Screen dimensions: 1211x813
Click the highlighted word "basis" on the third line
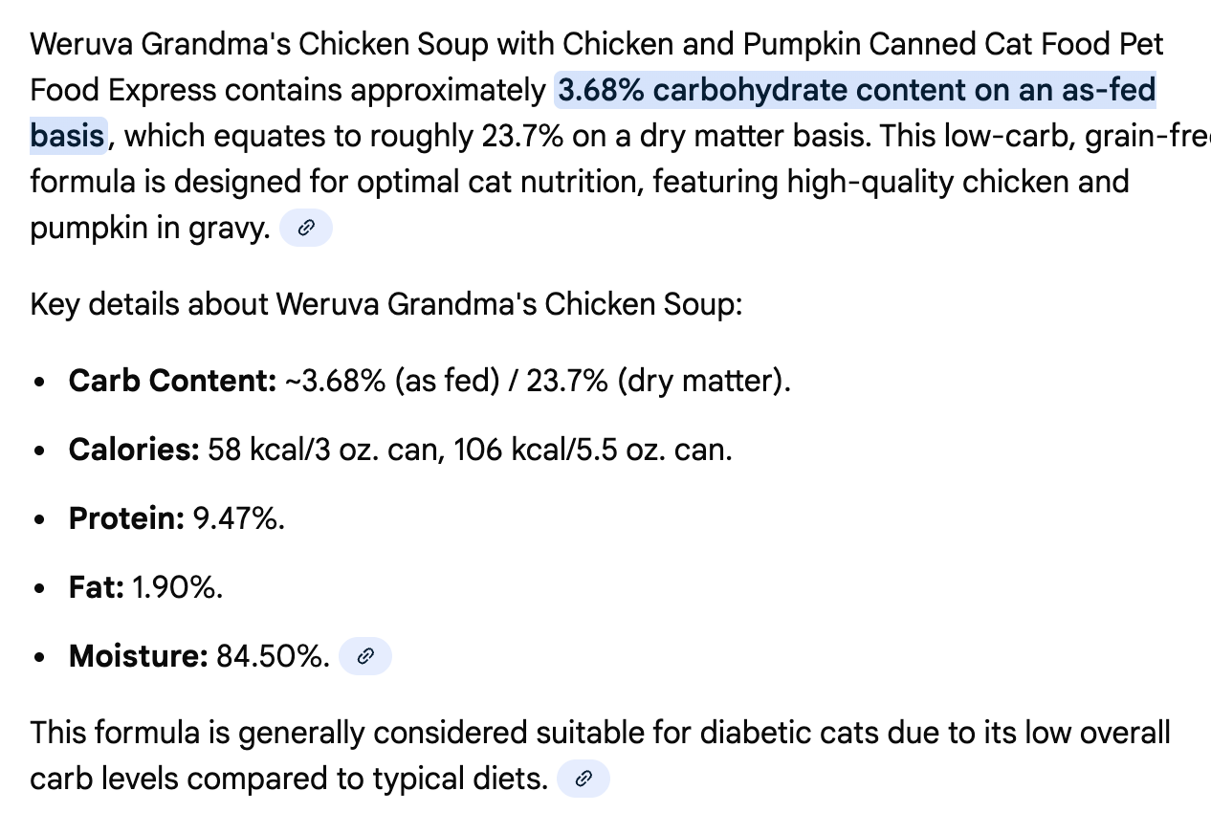coord(67,136)
